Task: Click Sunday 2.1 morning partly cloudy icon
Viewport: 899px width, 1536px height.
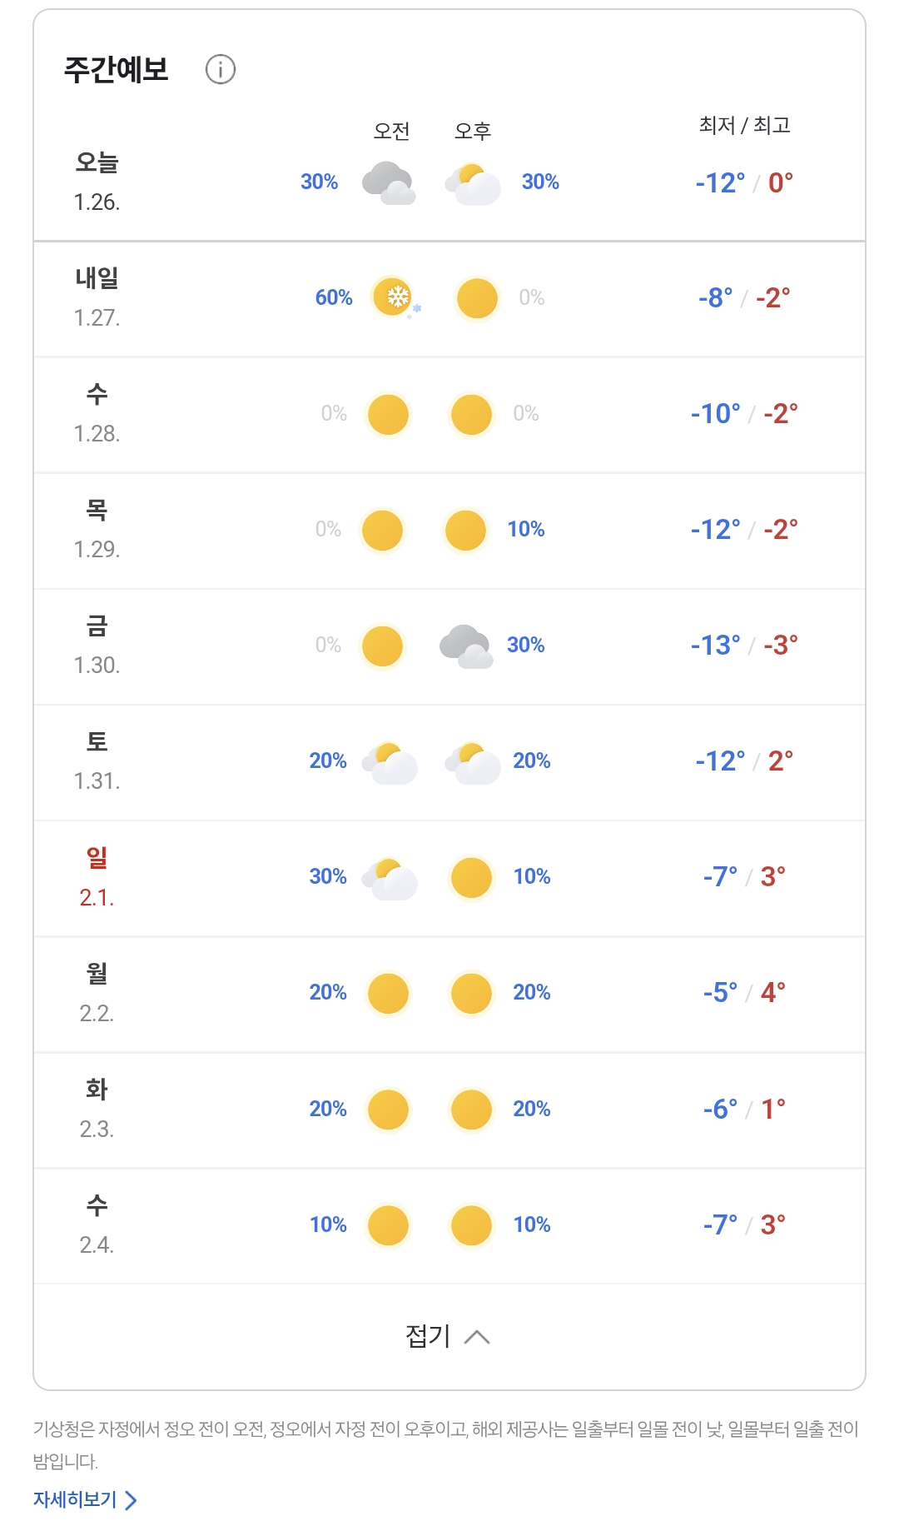Action: tap(390, 878)
